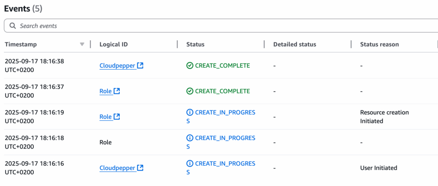Click the magnifier icon in the search events box
The width and height of the screenshot is (438, 186).
[12, 26]
